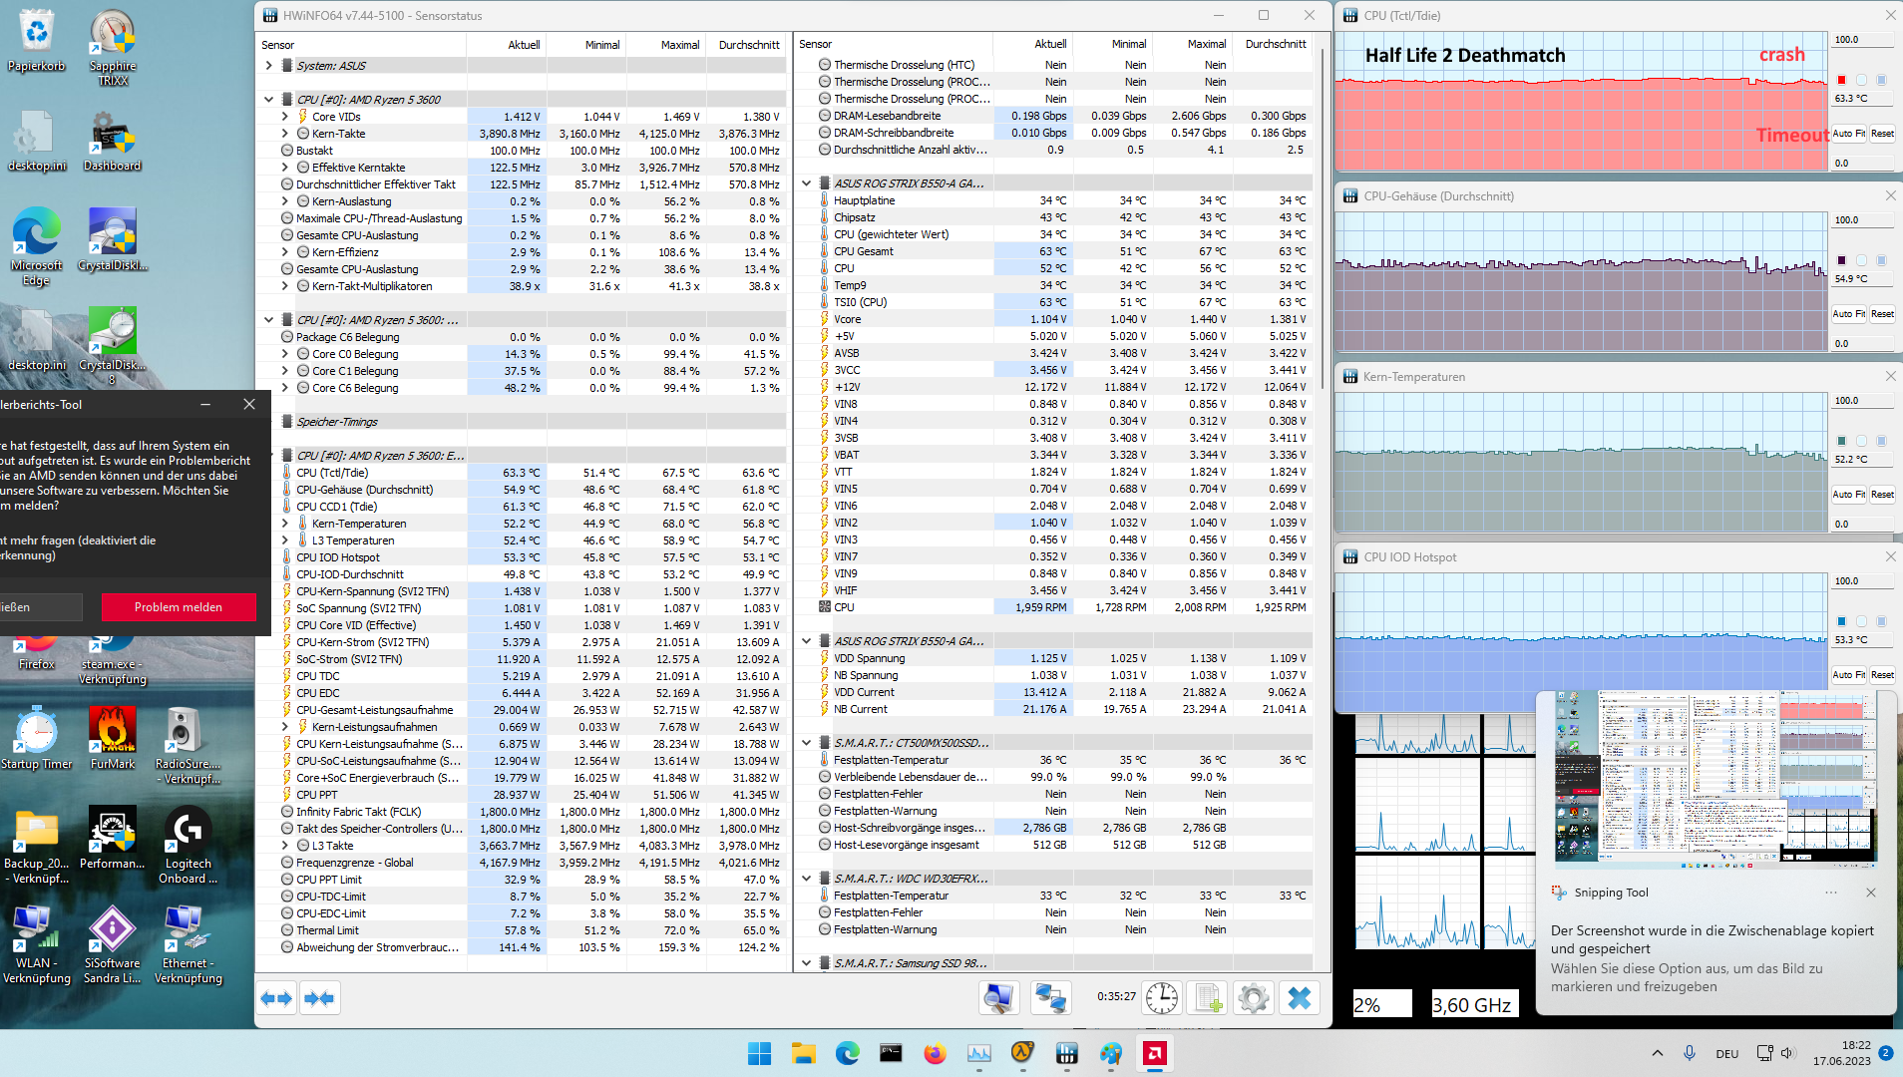Open the clock and date in the taskbar
Viewport: 1903px width, 1077px height.
[1842, 1053]
